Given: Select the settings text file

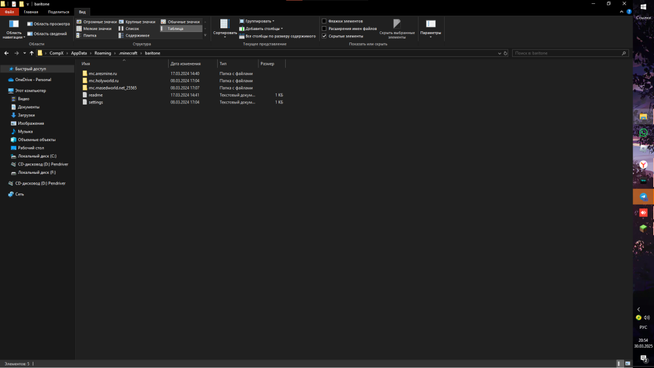Looking at the screenshot, I should [x=95, y=102].
